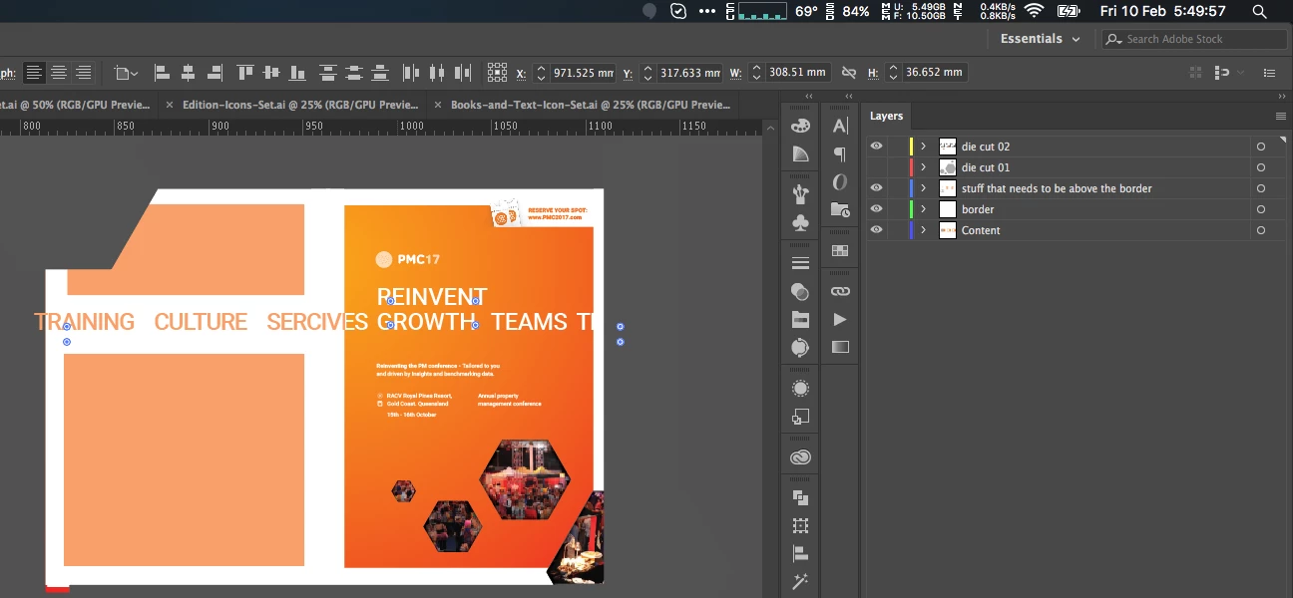Open the Wi-Fi menu bar icon
Screen dimensions: 1293x598
point(1034,11)
